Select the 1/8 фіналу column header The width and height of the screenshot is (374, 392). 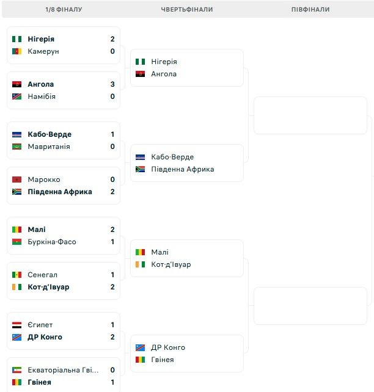64,10
